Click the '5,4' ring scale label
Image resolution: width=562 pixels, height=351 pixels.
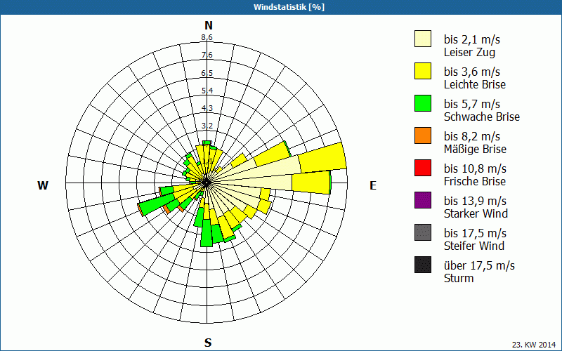pos(207,91)
